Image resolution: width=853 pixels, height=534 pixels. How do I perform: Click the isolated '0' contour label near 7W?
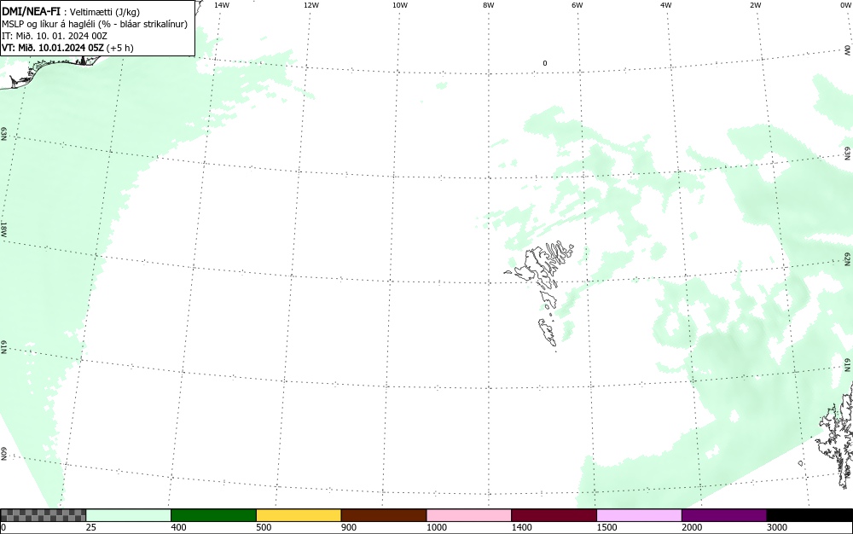(x=544, y=63)
